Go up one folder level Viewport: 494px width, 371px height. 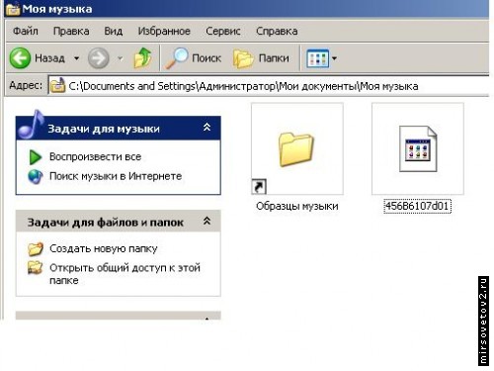pos(142,58)
